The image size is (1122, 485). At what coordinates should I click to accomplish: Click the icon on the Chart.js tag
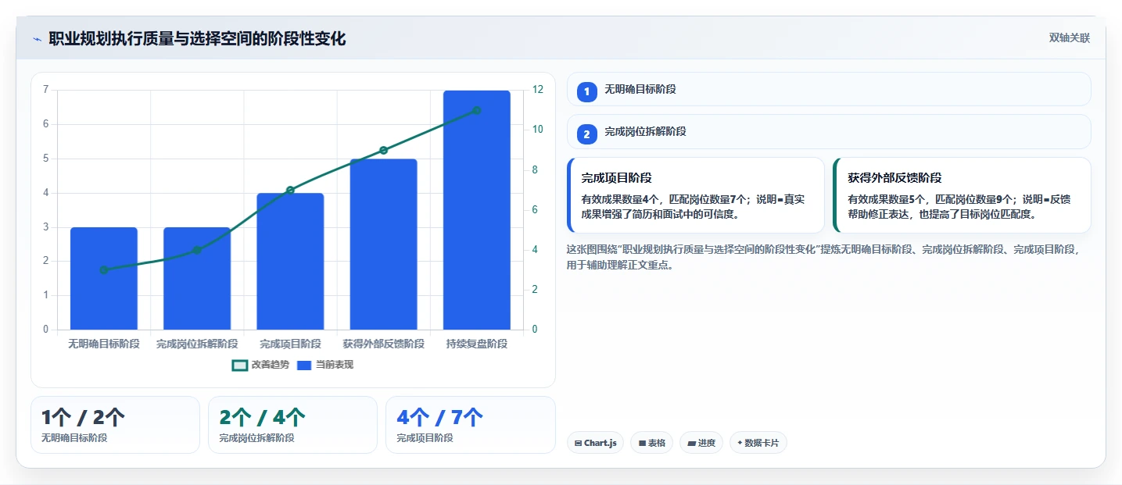click(578, 443)
